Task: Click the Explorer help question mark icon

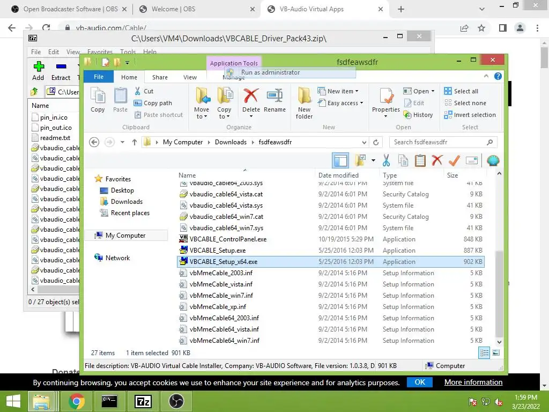Action: (498, 76)
